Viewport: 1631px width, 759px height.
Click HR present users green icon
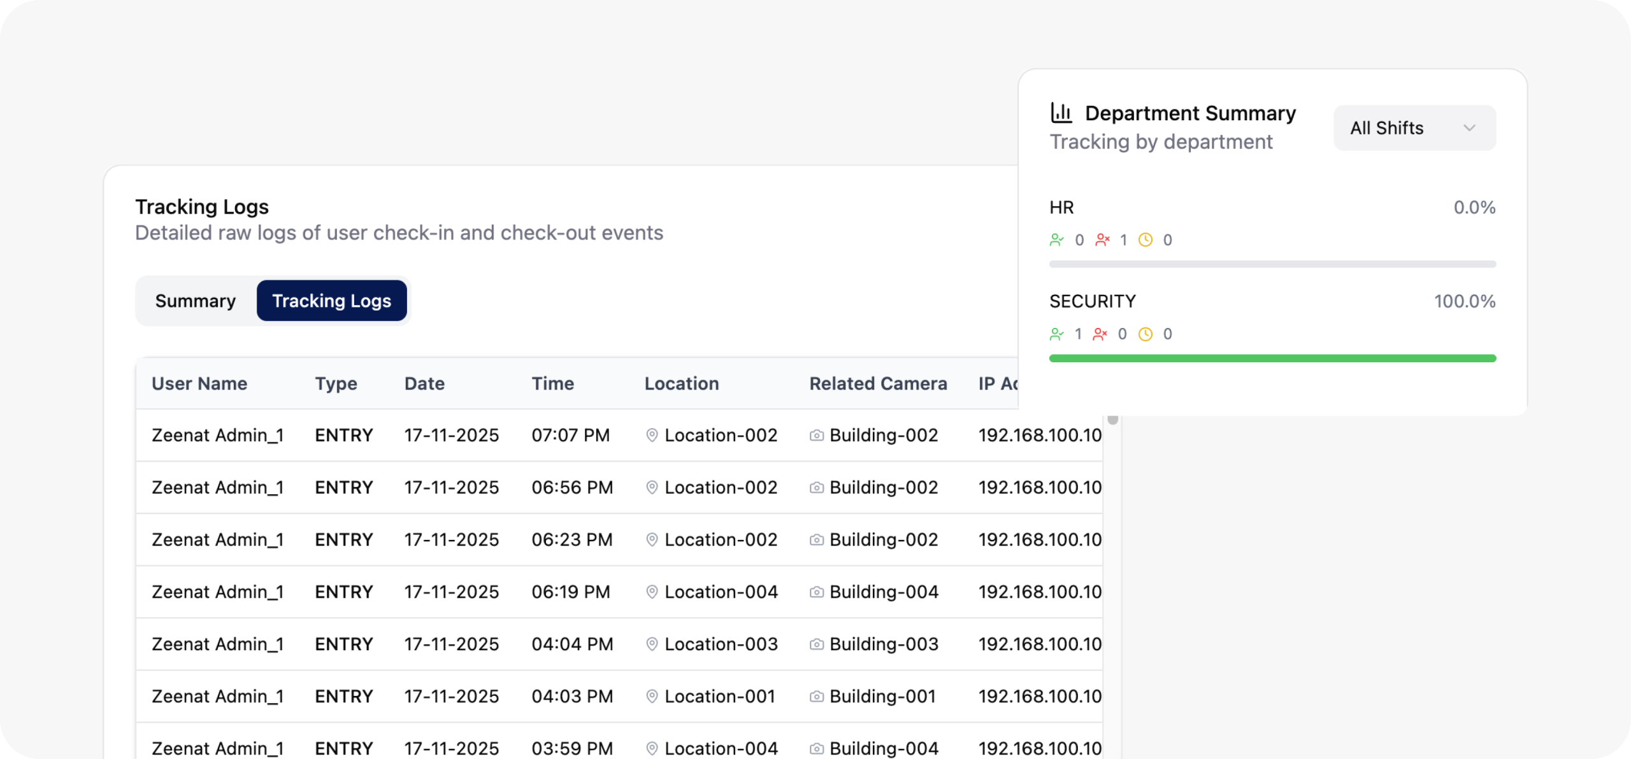(x=1056, y=240)
